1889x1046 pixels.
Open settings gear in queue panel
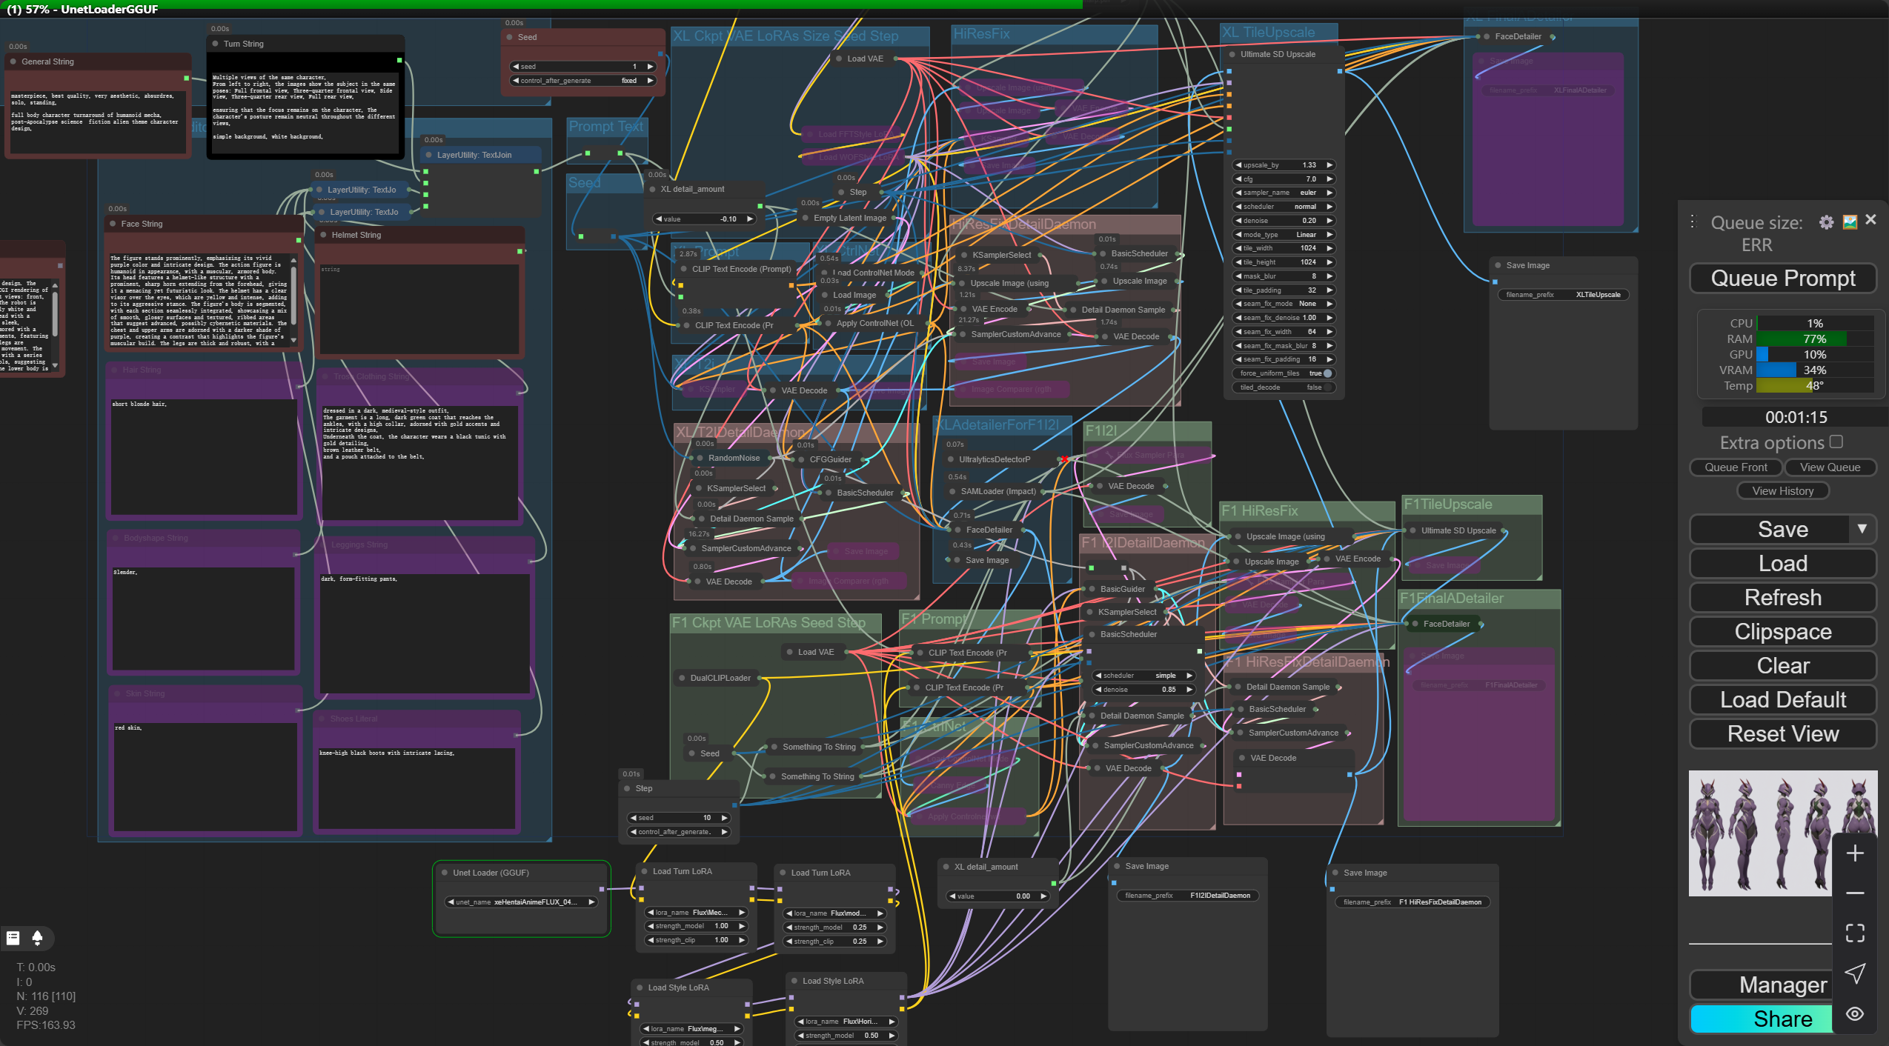click(1826, 222)
